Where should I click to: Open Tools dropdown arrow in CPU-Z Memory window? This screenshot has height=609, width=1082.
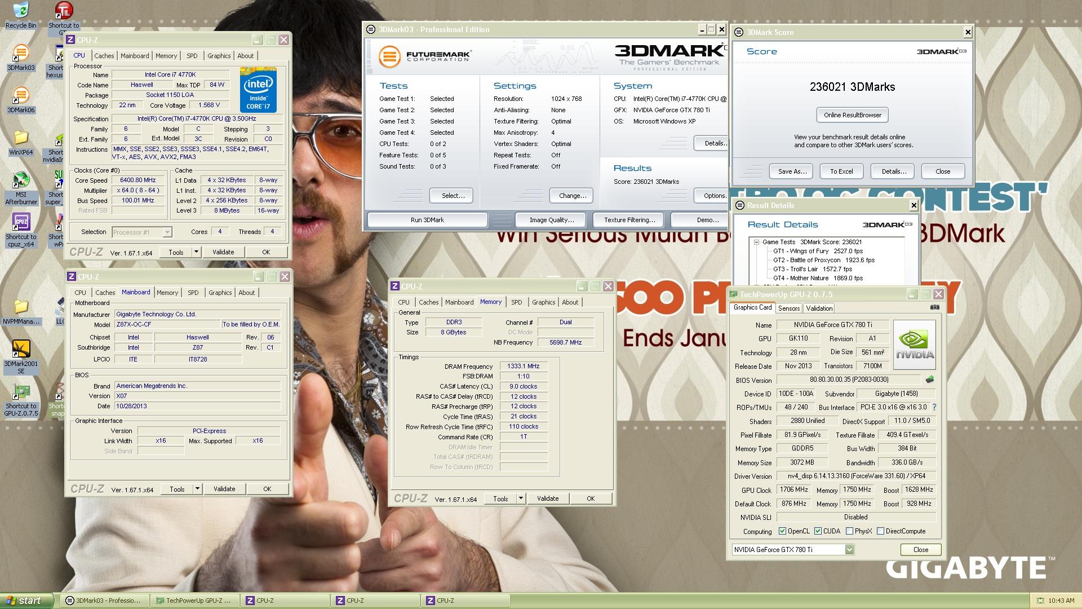coord(521,498)
